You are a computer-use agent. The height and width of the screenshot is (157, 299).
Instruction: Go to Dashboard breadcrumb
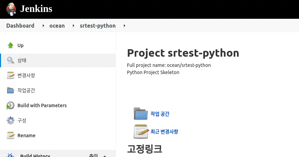point(20,26)
